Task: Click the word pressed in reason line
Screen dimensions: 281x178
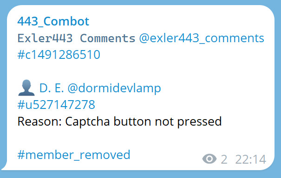Action: tap(199, 122)
